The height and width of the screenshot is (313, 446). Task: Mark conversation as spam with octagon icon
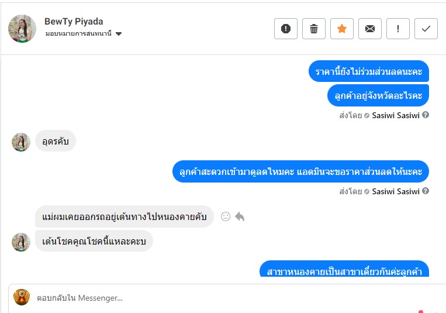pyautogui.click(x=286, y=29)
